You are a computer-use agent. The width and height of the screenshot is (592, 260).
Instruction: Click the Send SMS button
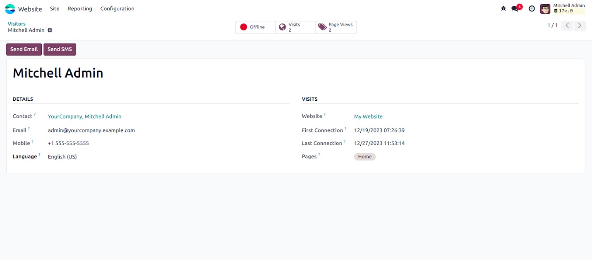point(60,49)
